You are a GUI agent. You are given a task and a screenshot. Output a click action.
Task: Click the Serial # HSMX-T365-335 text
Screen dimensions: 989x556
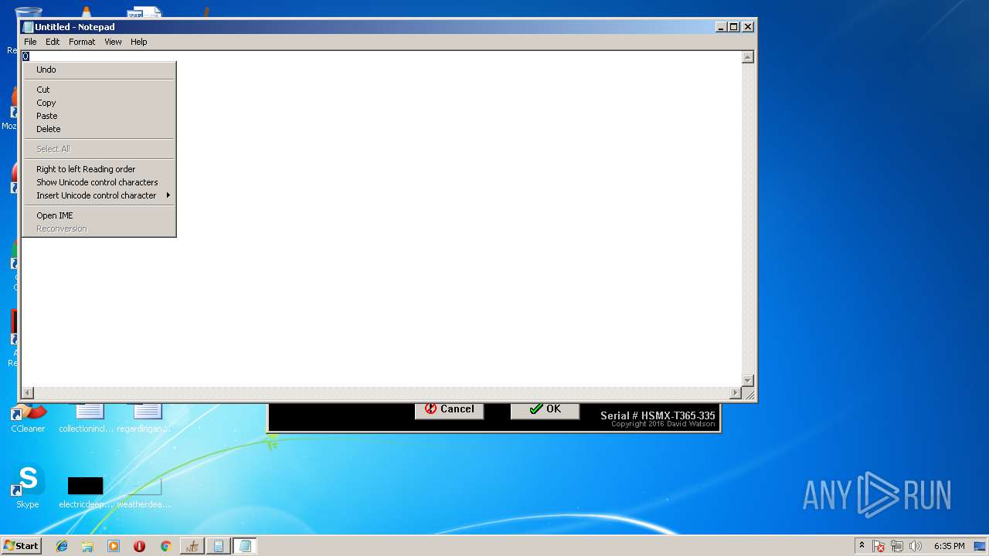(658, 415)
